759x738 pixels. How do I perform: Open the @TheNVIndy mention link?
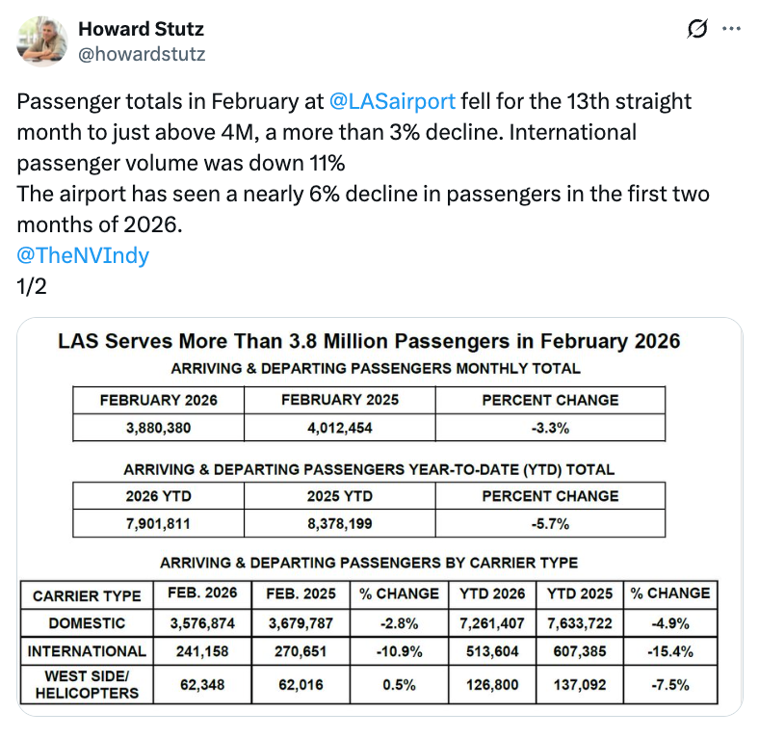click(83, 255)
